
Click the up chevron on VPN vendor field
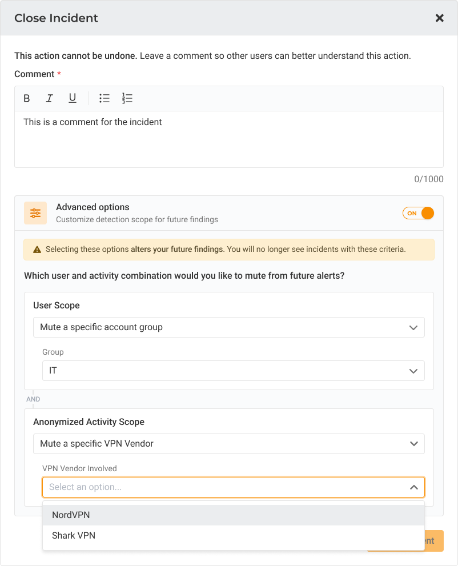(414, 487)
